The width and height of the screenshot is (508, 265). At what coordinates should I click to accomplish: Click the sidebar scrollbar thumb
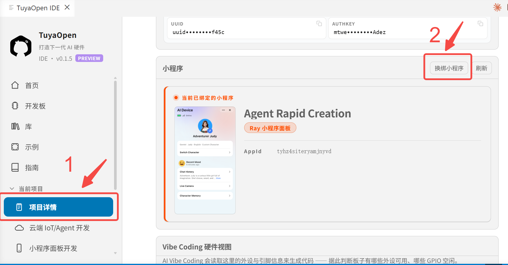[x=115, y=135]
